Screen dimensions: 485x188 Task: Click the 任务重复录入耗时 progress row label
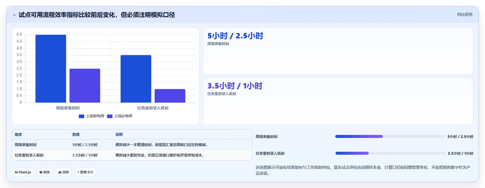[x=270, y=154]
